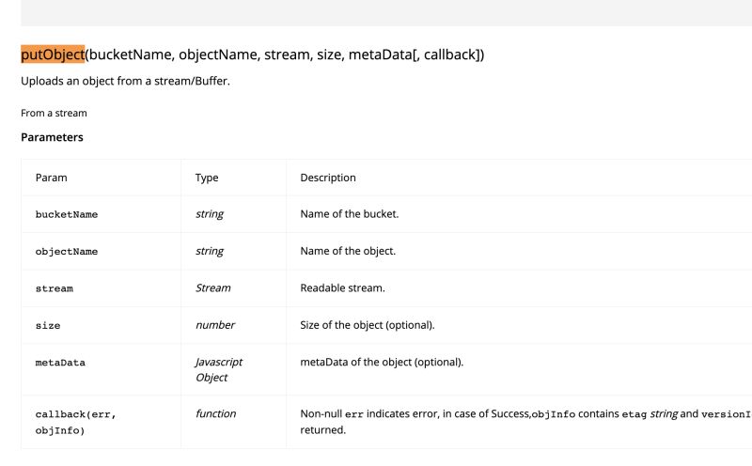Screen dimensions: 752x466
Task: Click the Type column header
Action: [x=206, y=178]
